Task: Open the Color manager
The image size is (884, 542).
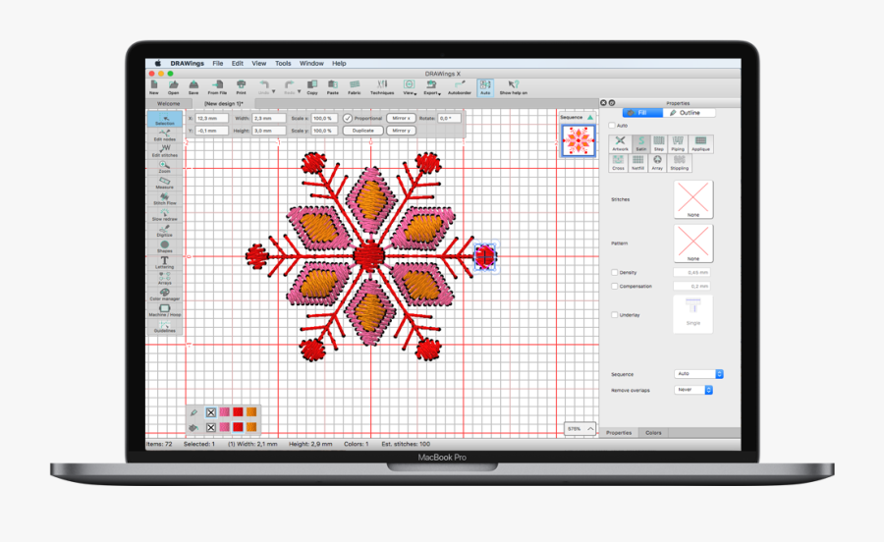Action: tap(165, 295)
